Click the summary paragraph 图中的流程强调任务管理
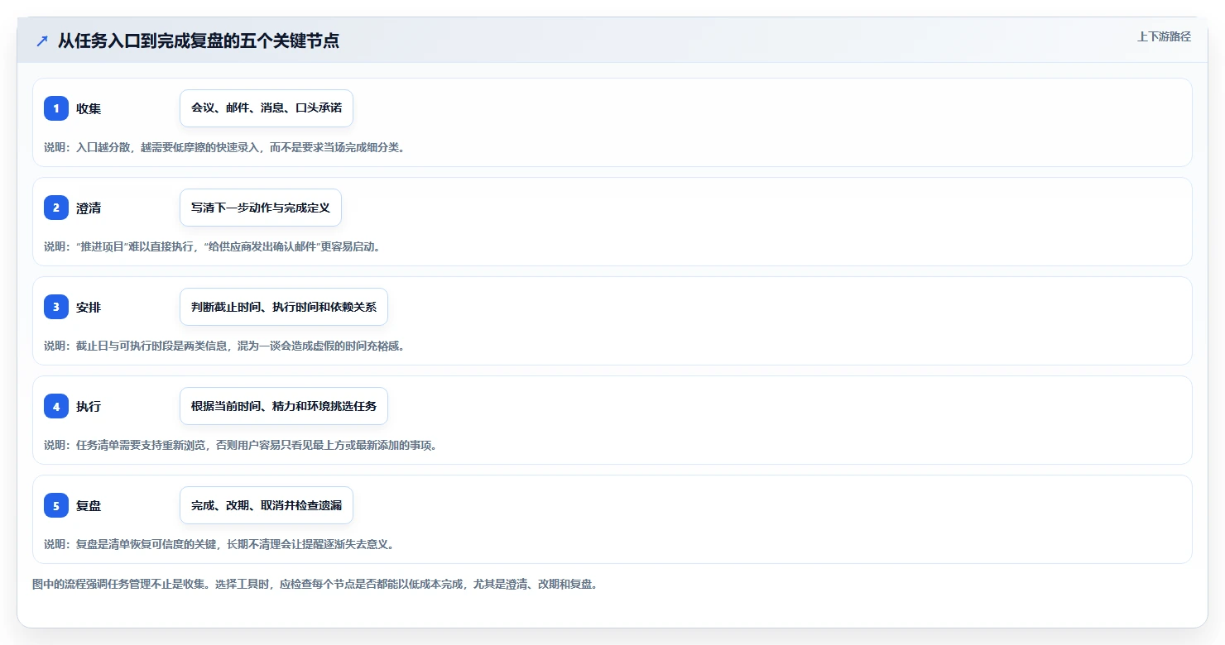1225x645 pixels. pyautogui.click(x=315, y=584)
